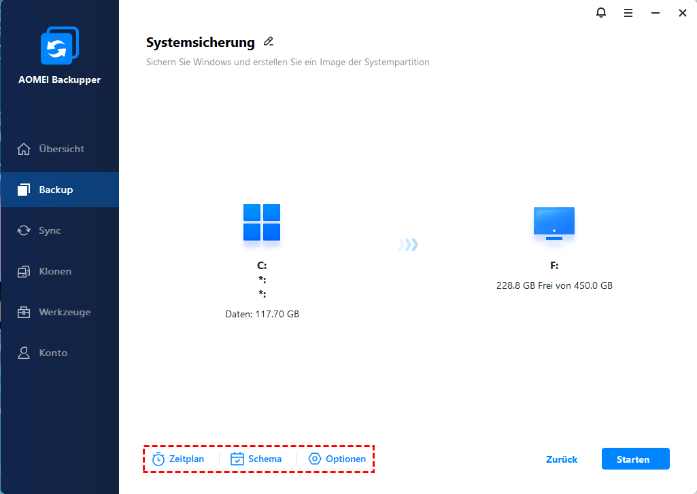This screenshot has width=697, height=494.
Task: Click the 'Daten: 117.70 GB' text
Action: (262, 314)
